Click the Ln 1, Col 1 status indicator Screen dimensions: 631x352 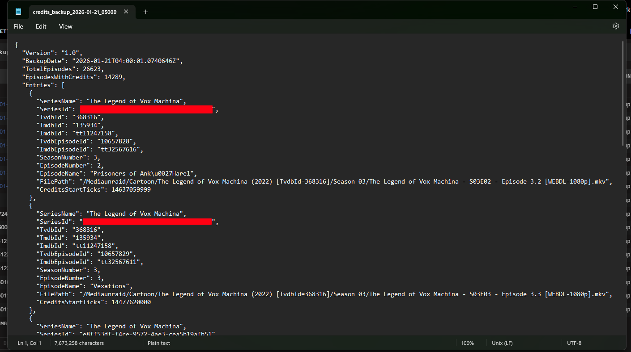click(30, 343)
